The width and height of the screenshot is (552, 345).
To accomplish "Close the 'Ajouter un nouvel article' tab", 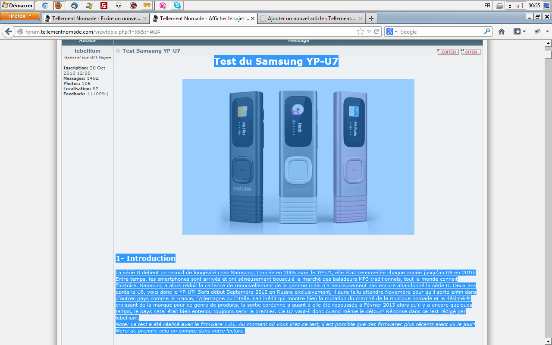I will pyautogui.click(x=361, y=19).
